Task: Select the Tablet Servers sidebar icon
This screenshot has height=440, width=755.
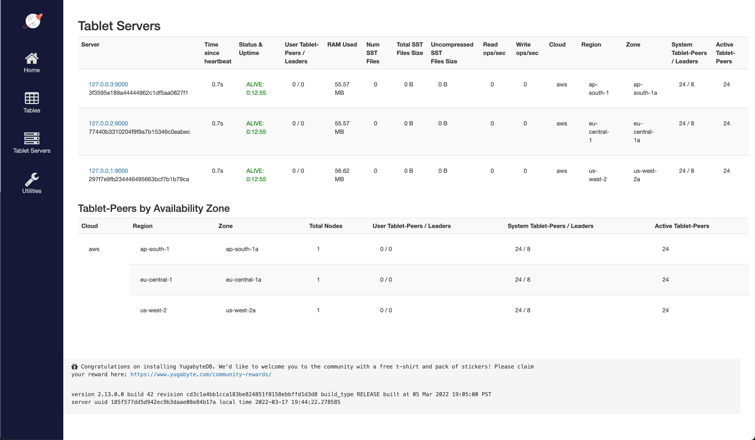Action: click(32, 138)
